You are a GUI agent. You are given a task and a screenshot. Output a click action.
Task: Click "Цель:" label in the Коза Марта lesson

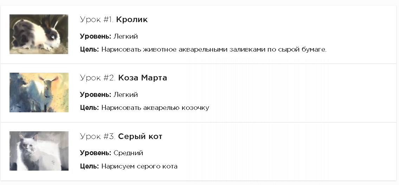pyautogui.click(x=89, y=108)
